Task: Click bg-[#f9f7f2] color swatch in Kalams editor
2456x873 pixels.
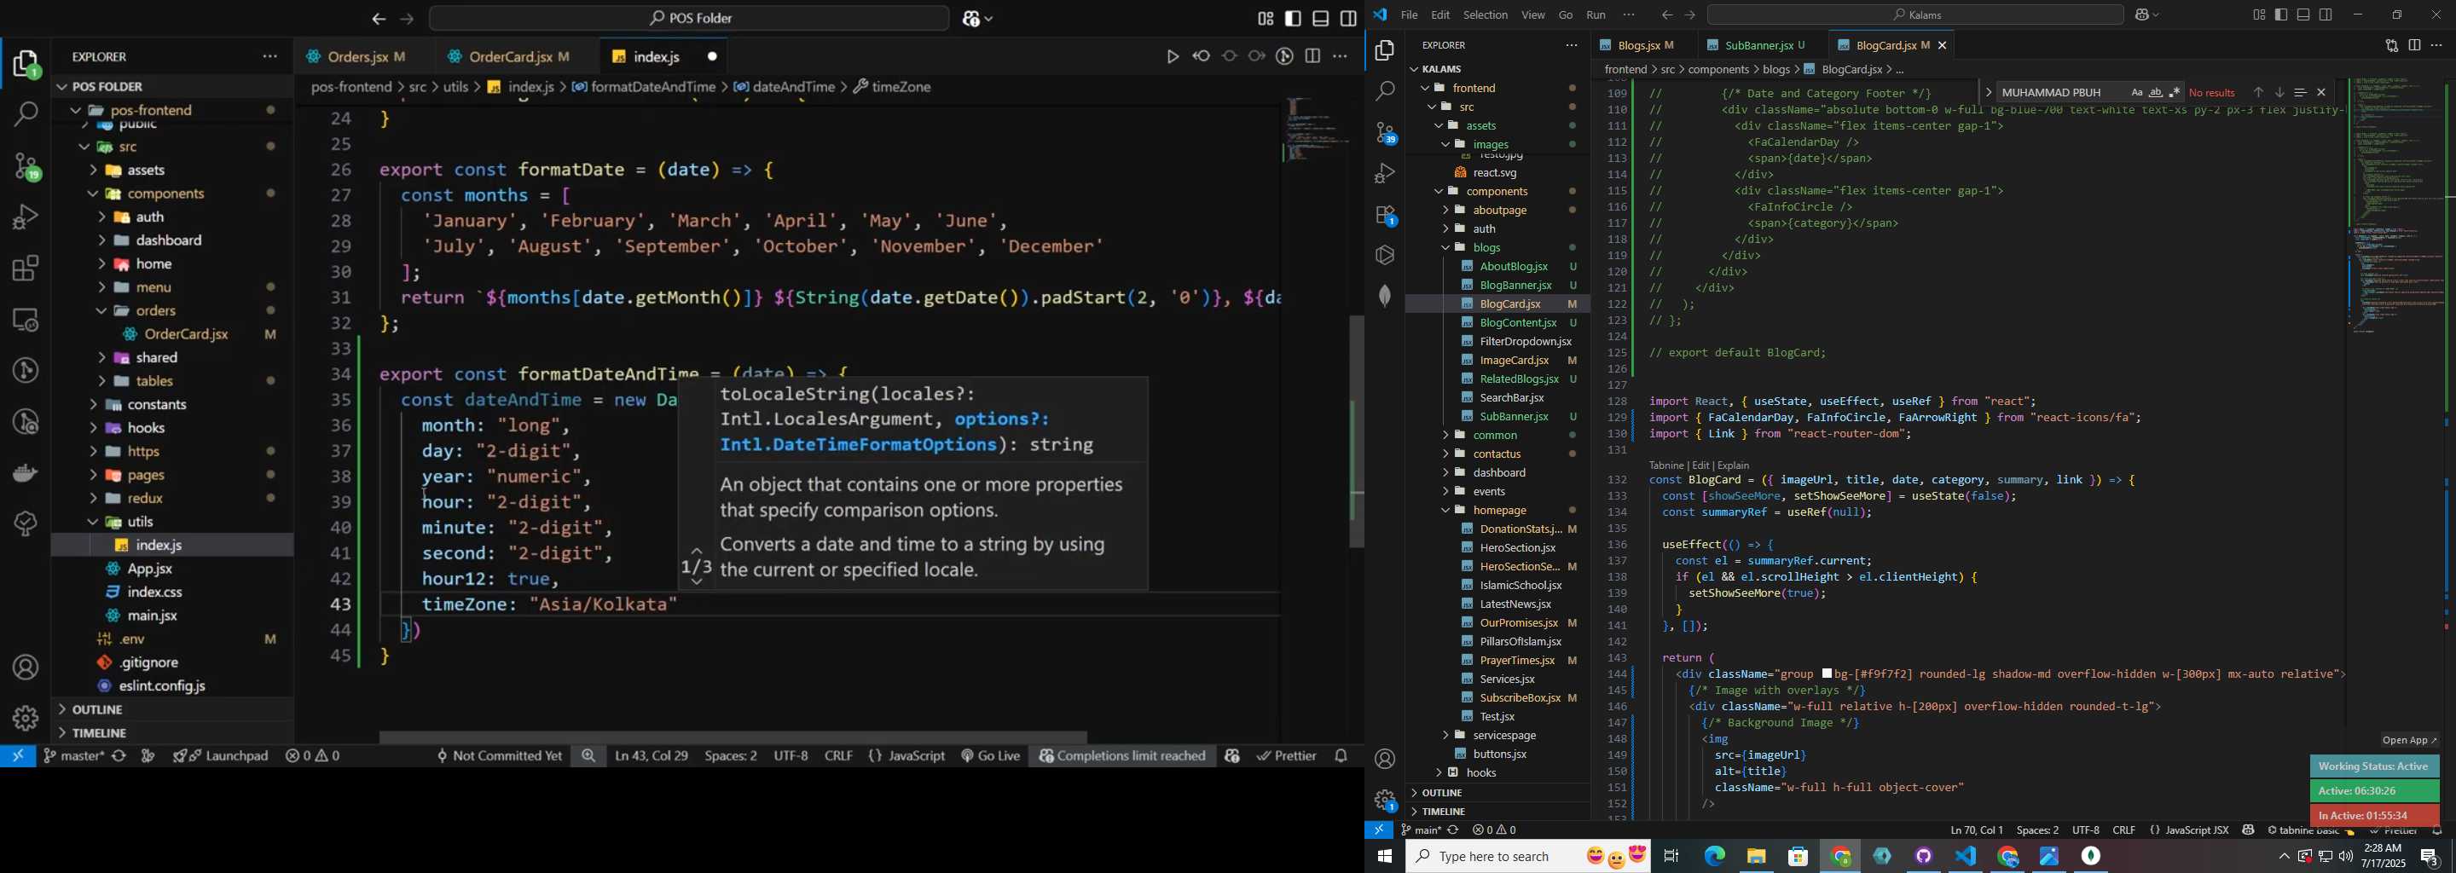Action: 1827,674
